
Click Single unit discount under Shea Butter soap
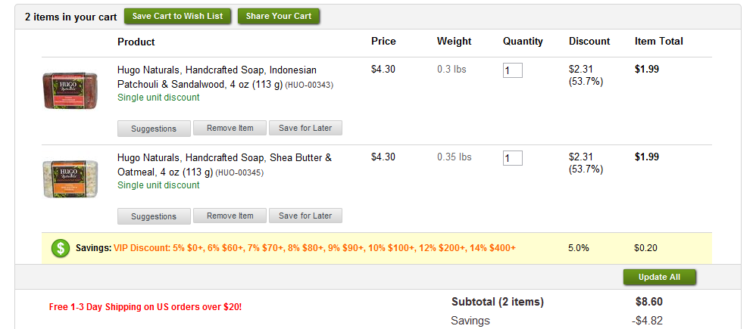[158, 185]
